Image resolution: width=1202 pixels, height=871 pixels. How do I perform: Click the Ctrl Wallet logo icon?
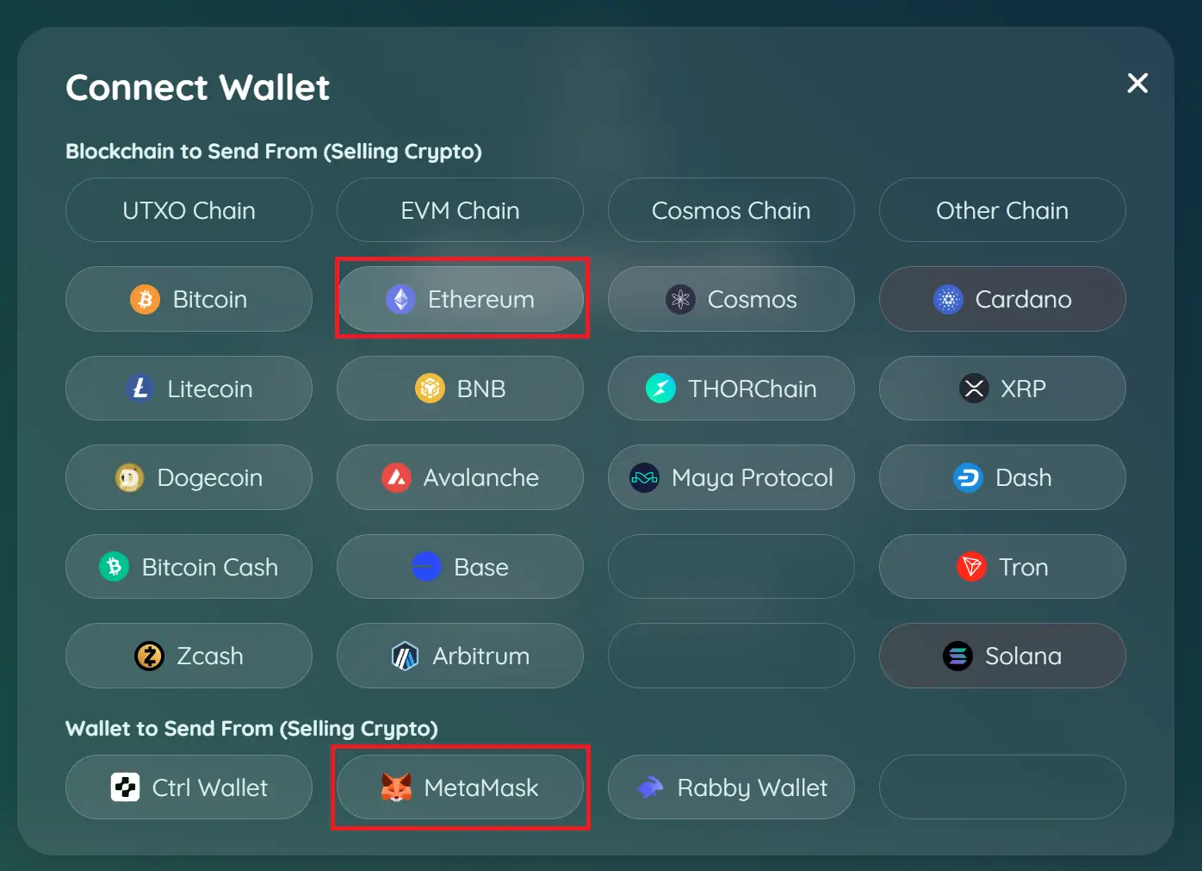click(x=126, y=787)
